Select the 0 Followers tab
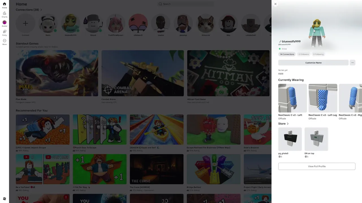The width and height of the screenshot is (362, 203). (x=304, y=54)
